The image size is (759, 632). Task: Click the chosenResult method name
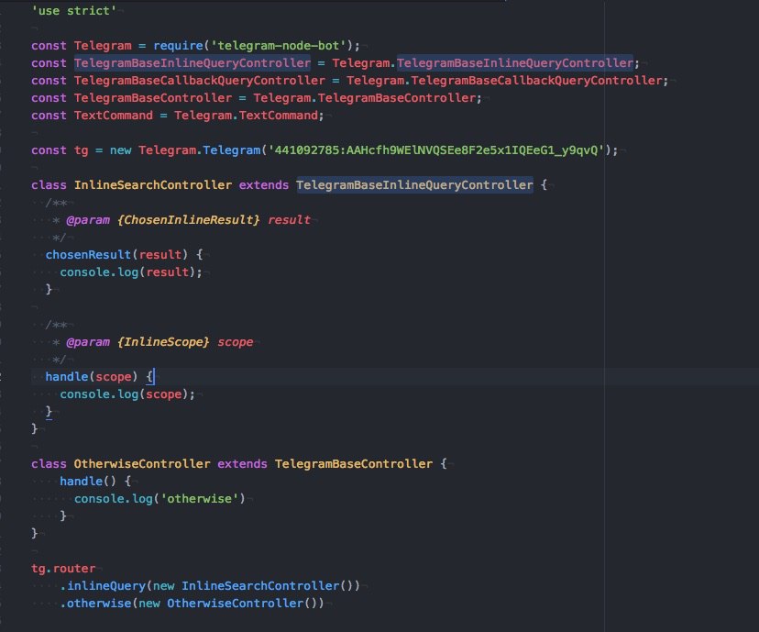[x=88, y=255]
